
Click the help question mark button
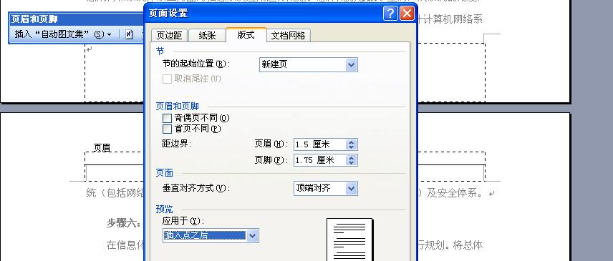tap(390, 14)
